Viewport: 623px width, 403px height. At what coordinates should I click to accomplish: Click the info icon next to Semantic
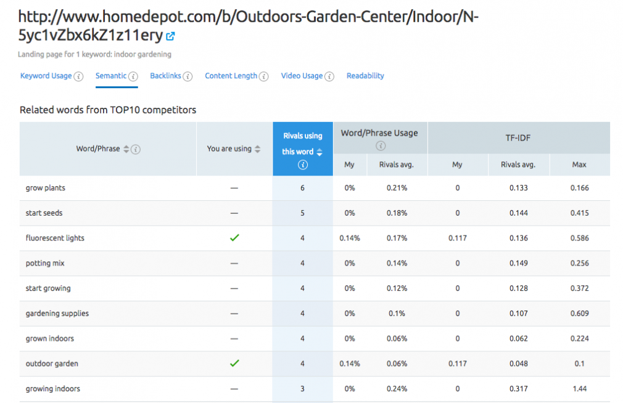coord(133,76)
